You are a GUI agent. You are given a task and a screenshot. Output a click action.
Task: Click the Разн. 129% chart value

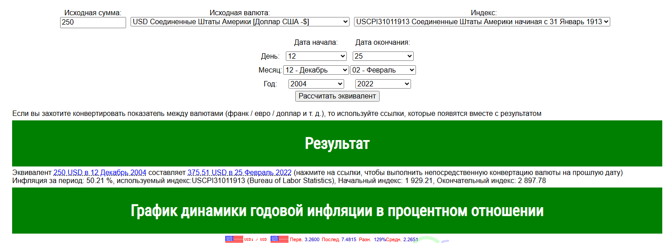tap(372, 240)
